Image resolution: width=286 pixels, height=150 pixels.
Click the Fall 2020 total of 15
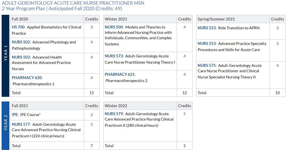point(92,93)
